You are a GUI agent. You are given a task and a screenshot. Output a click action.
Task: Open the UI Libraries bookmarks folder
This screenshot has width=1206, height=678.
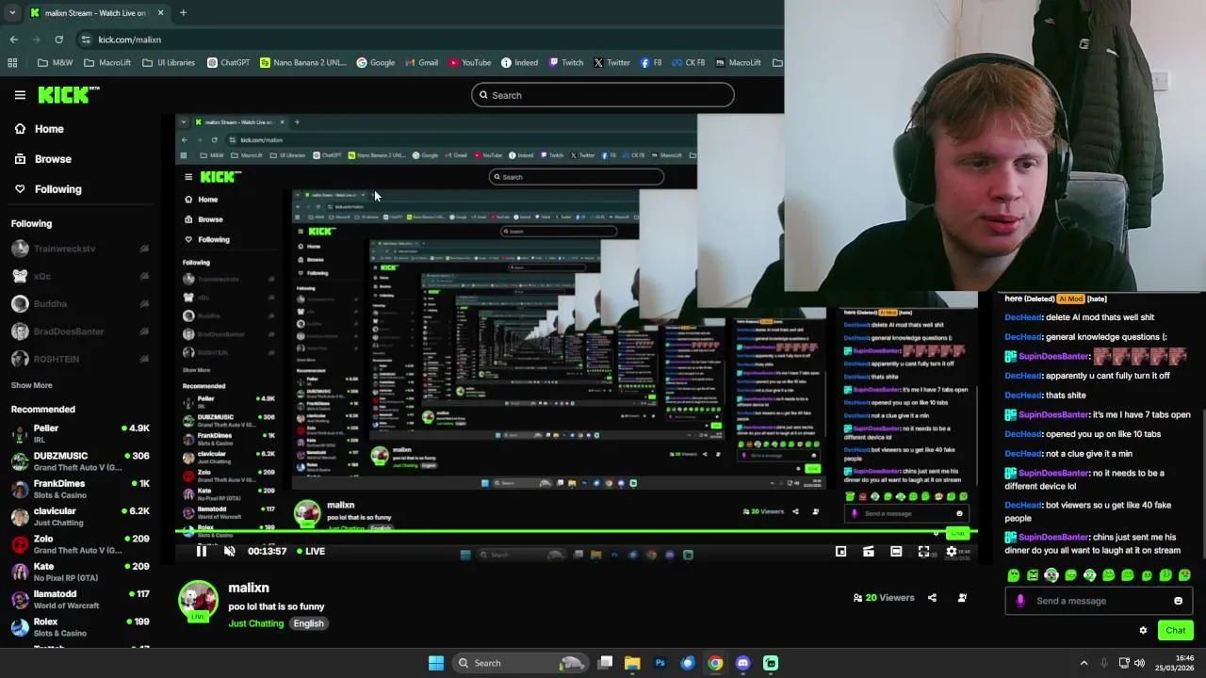point(169,63)
